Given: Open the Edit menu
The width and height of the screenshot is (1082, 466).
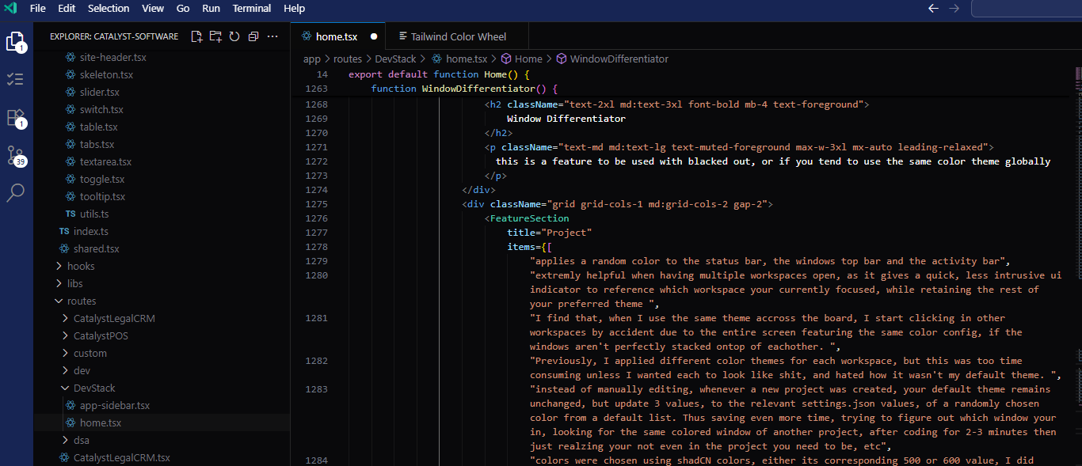Looking at the screenshot, I should pyautogui.click(x=67, y=8).
